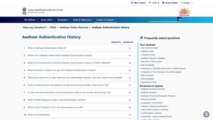The height and width of the screenshot is (120, 213).
Task: Open Aadhaar Enrolment Process link
Action: coord(153,89)
